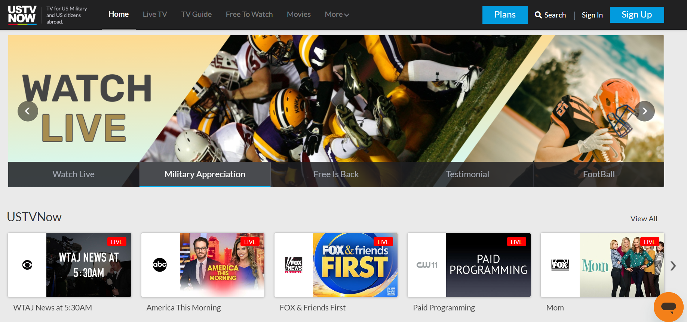Screen dimensions: 687x322
Task: Click the USTVNow section heading
Action: (x=34, y=217)
